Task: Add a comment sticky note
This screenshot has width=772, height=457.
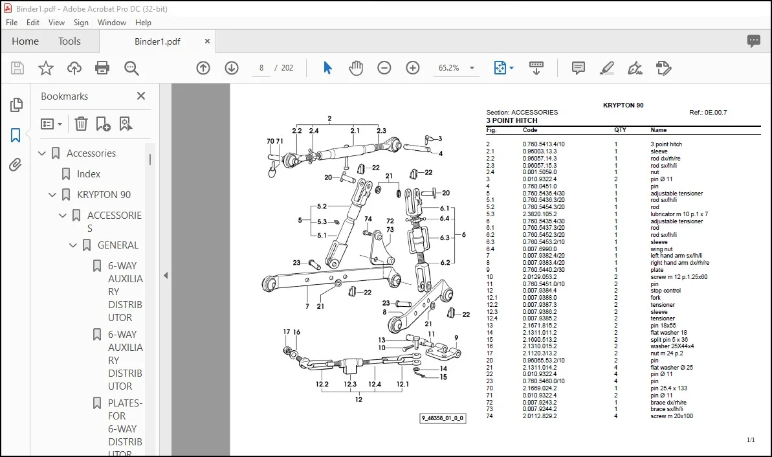Action: 579,68
